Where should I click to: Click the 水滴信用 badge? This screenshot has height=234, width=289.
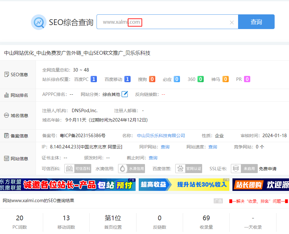[132, 168]
